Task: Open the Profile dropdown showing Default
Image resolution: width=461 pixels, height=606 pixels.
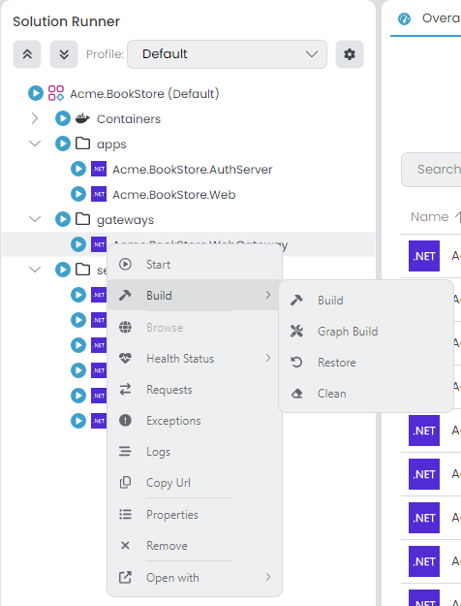Action: point(227,54)
